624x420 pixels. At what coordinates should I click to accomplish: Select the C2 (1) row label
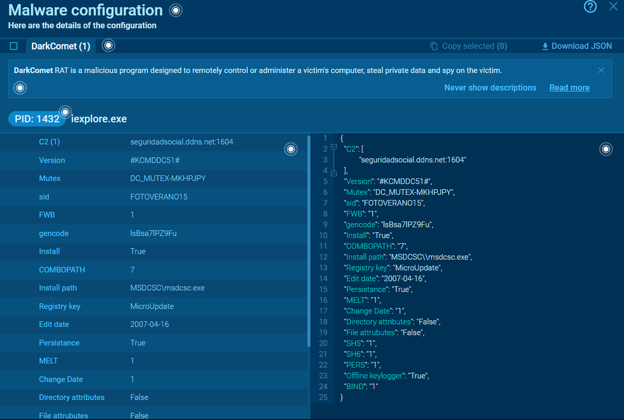49,142
